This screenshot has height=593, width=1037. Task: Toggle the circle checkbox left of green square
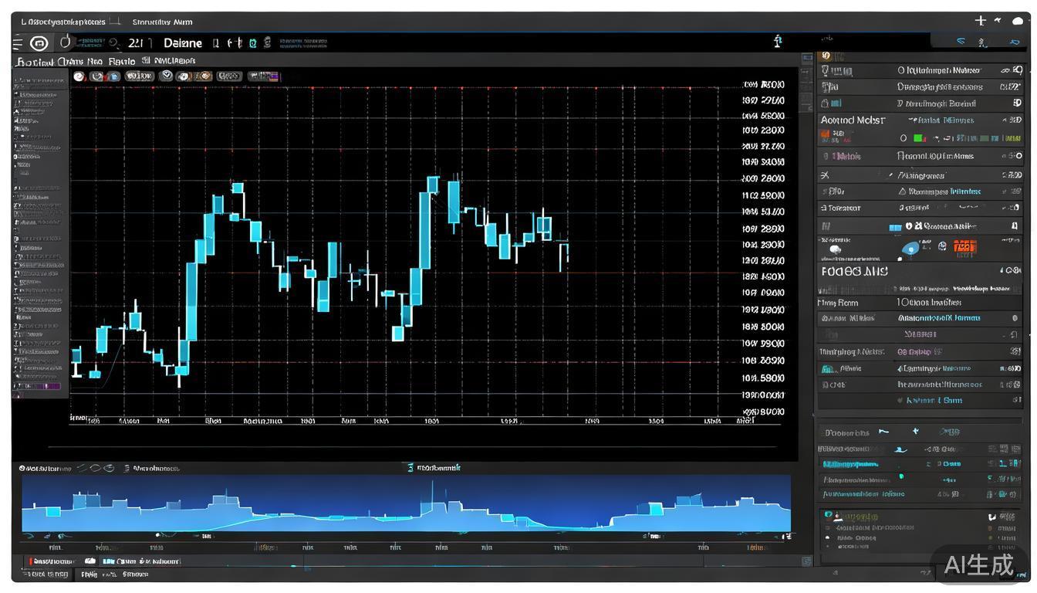[904, 138]
